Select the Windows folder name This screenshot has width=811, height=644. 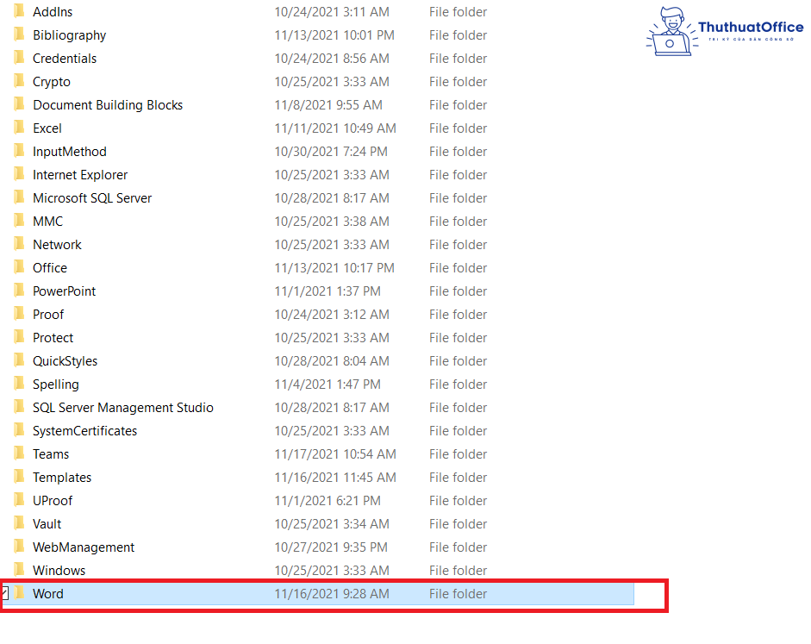point(59,571)
